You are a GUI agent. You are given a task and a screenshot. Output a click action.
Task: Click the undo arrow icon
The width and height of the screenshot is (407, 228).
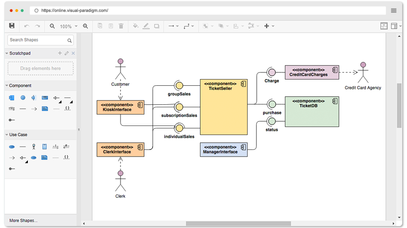(x=26, y=26)
